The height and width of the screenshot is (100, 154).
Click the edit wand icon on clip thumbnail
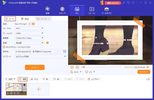[x=15, y=93]
